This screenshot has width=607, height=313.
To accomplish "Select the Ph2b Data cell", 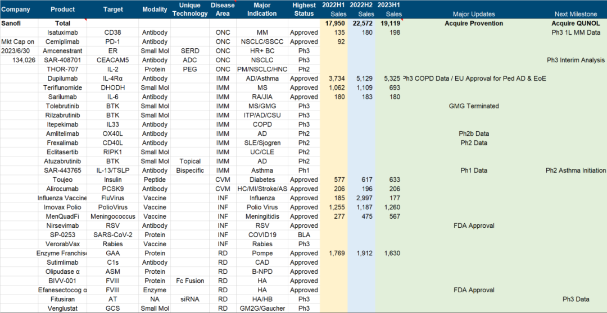I will coord(474,134).
